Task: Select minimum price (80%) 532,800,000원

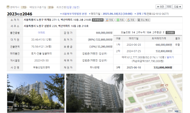Action: (100, 40)
